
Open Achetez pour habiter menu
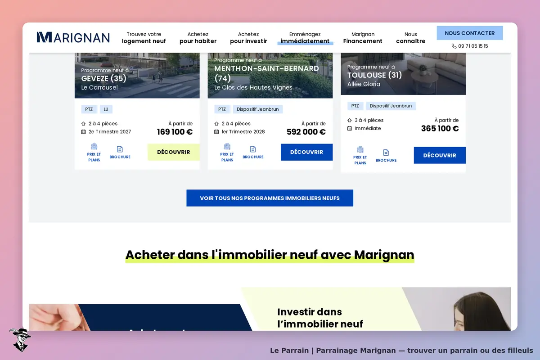[x=198, y=38]
